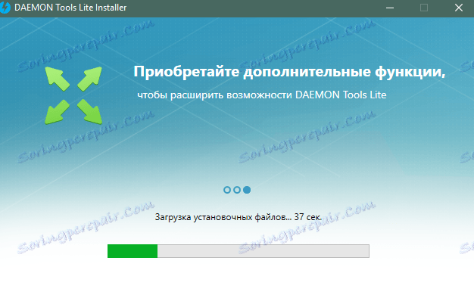Click the DAEMON Tools lightning logo icon
This screenshot has height=298, width=474.
5,8
